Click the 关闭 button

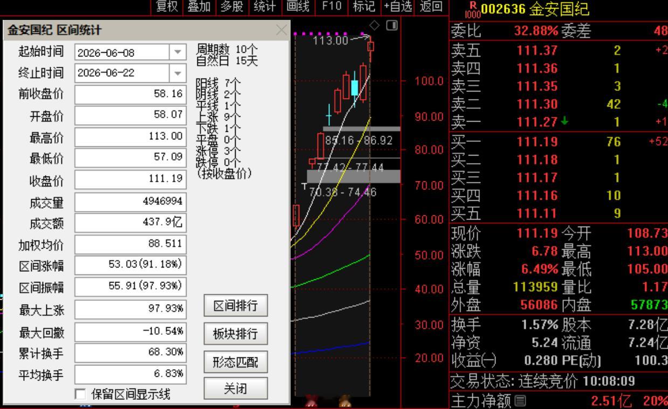[236, 387]
